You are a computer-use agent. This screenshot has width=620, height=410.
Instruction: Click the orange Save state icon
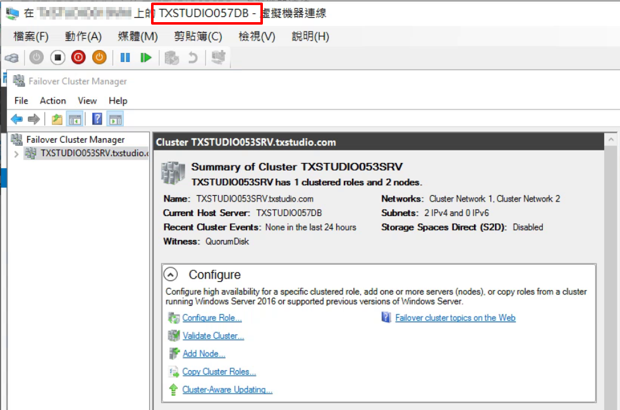99,57
